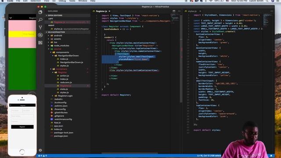The width and height of the screenshot is (281, 158).
Task: Click the JS icon beside action.js
Action: [58, 76]
